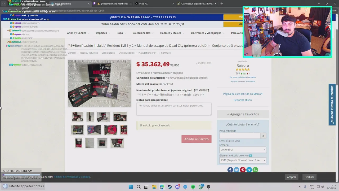Expand Ropa menu
This screenshot has height=191, width=339.
(121, 33)
